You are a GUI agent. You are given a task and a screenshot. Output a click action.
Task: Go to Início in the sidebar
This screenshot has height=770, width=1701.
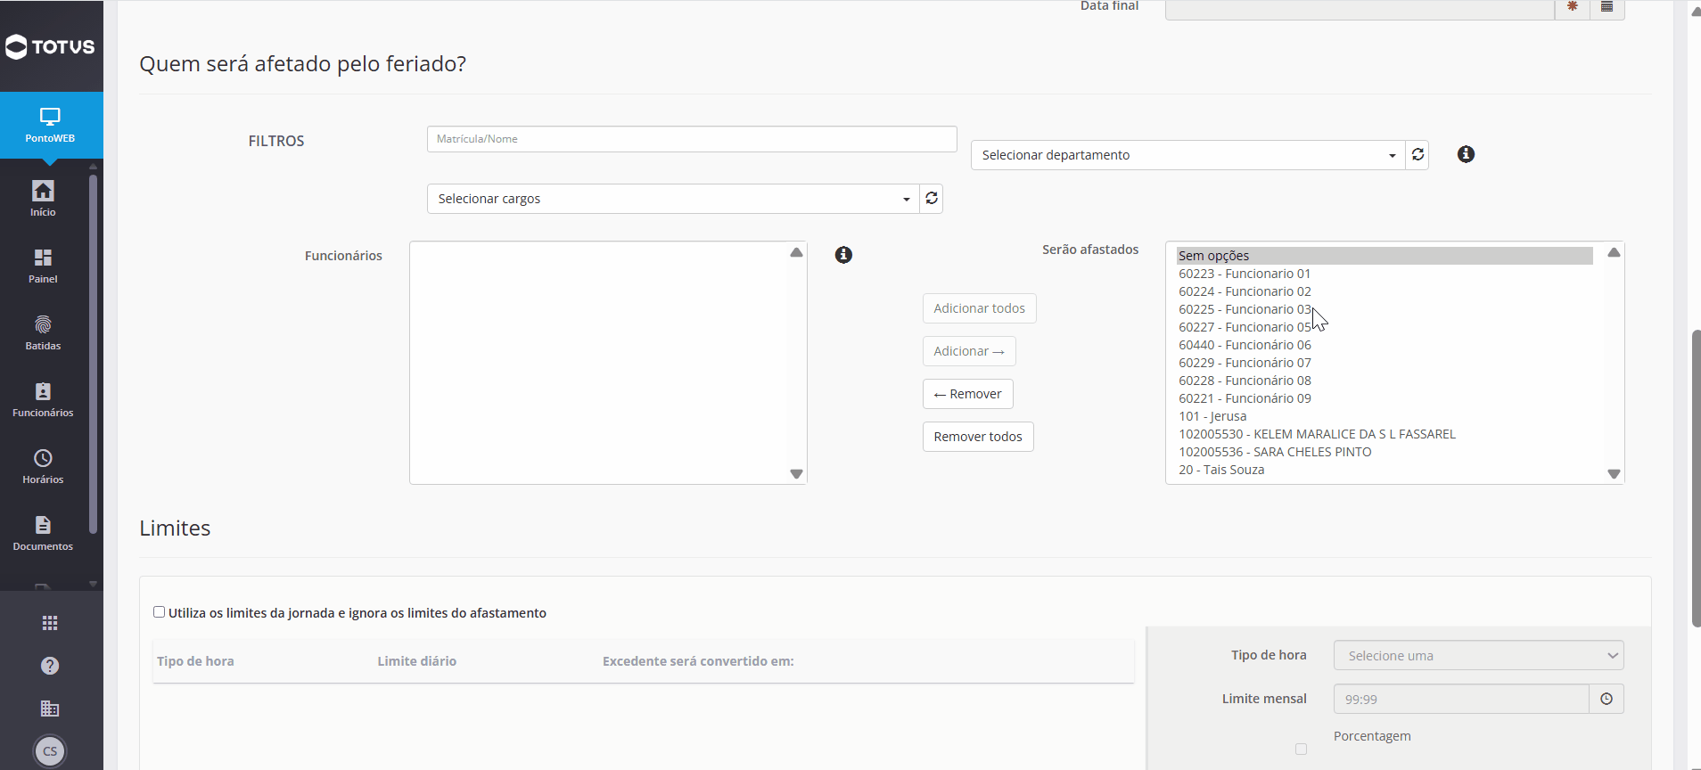[43, 198]
